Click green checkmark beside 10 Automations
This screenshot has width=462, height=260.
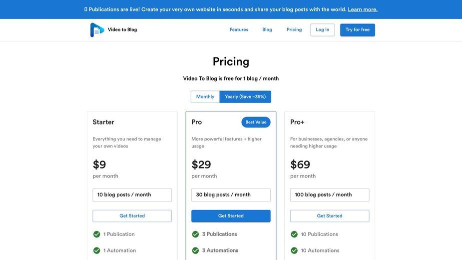point(294,250)
